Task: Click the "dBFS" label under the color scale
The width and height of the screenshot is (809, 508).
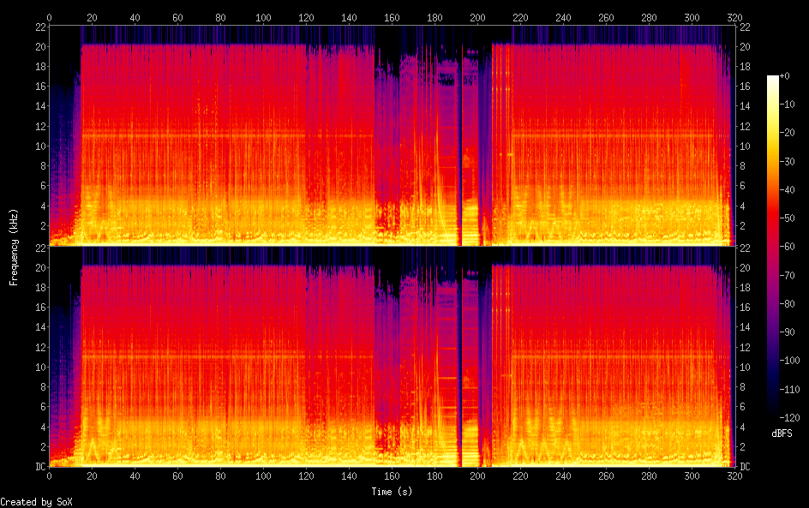Action: [782, 433]
